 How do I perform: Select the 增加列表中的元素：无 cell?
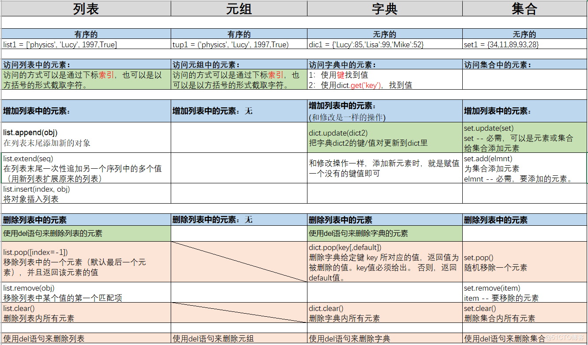(x=239, y=111)
